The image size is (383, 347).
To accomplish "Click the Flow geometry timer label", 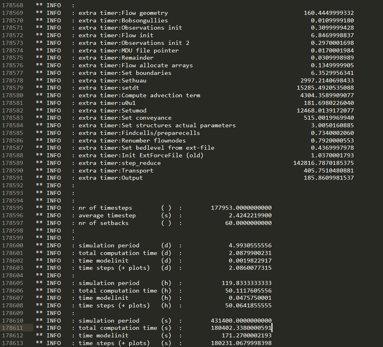I will 144,13.
